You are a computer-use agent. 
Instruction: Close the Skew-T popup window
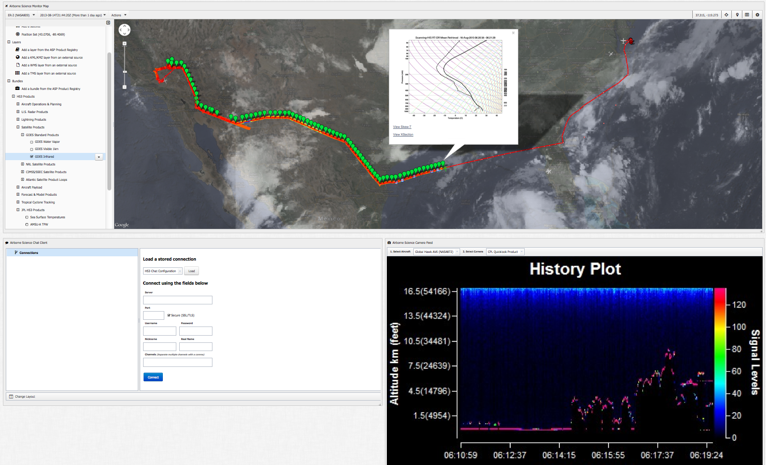point(513,33)
